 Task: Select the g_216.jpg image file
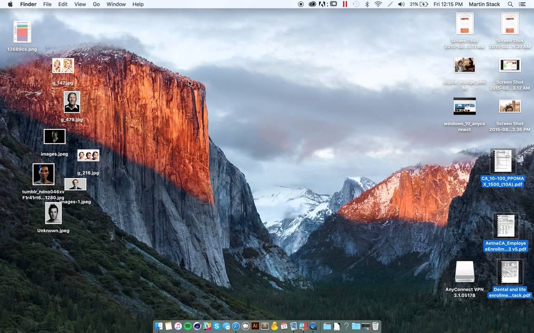tap(88, 155)
